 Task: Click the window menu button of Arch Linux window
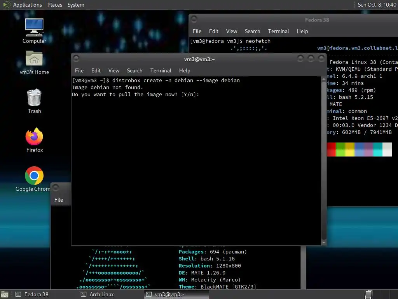(56, 188)
